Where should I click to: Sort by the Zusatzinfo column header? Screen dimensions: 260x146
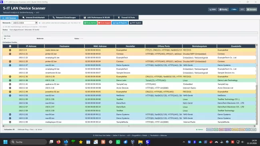pos(236,46)
